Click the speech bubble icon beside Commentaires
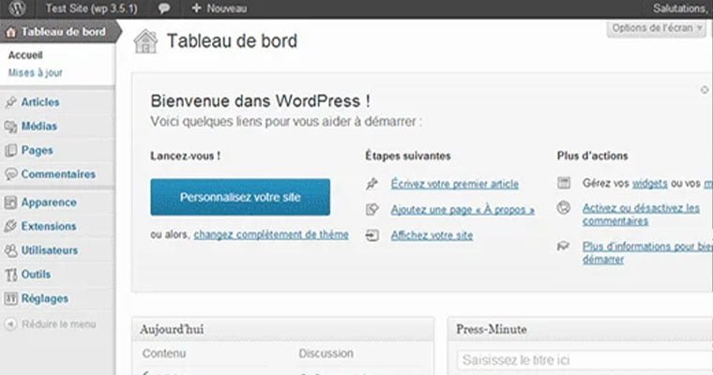The height and width of the screenshot is (375, 713). 11,174
